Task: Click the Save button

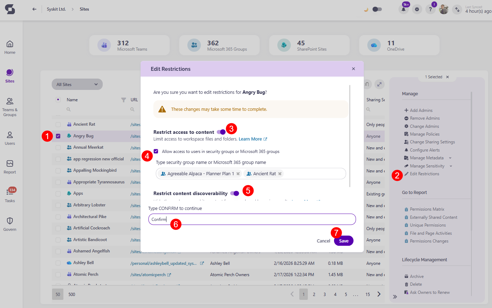Action: pyautogui.click(x=344, y=241)
